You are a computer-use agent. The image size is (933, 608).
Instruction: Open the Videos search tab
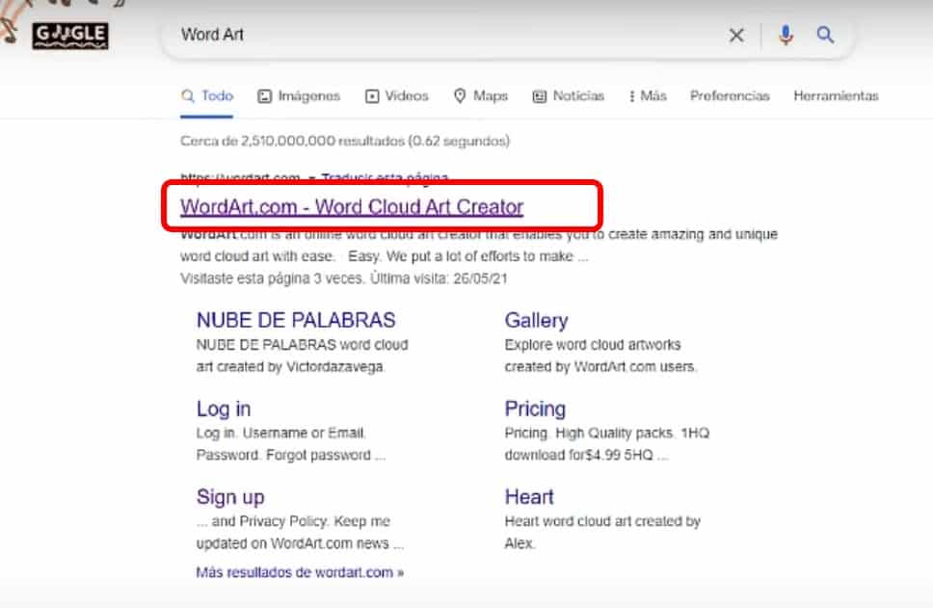[x=396, y=96]
